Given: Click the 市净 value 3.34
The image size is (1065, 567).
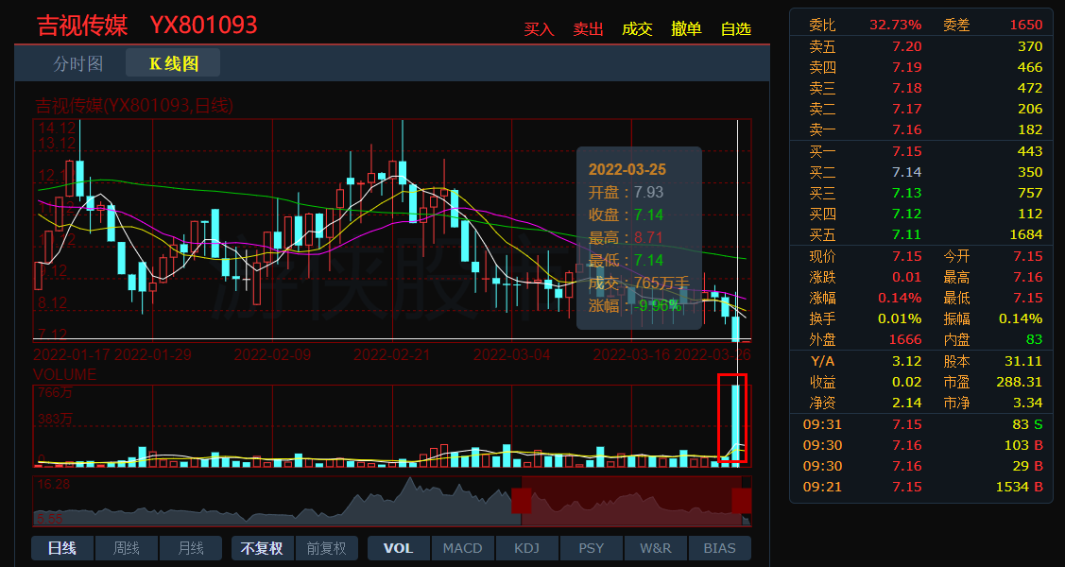Looking at the screenshot, I should tap(1027, 404).
